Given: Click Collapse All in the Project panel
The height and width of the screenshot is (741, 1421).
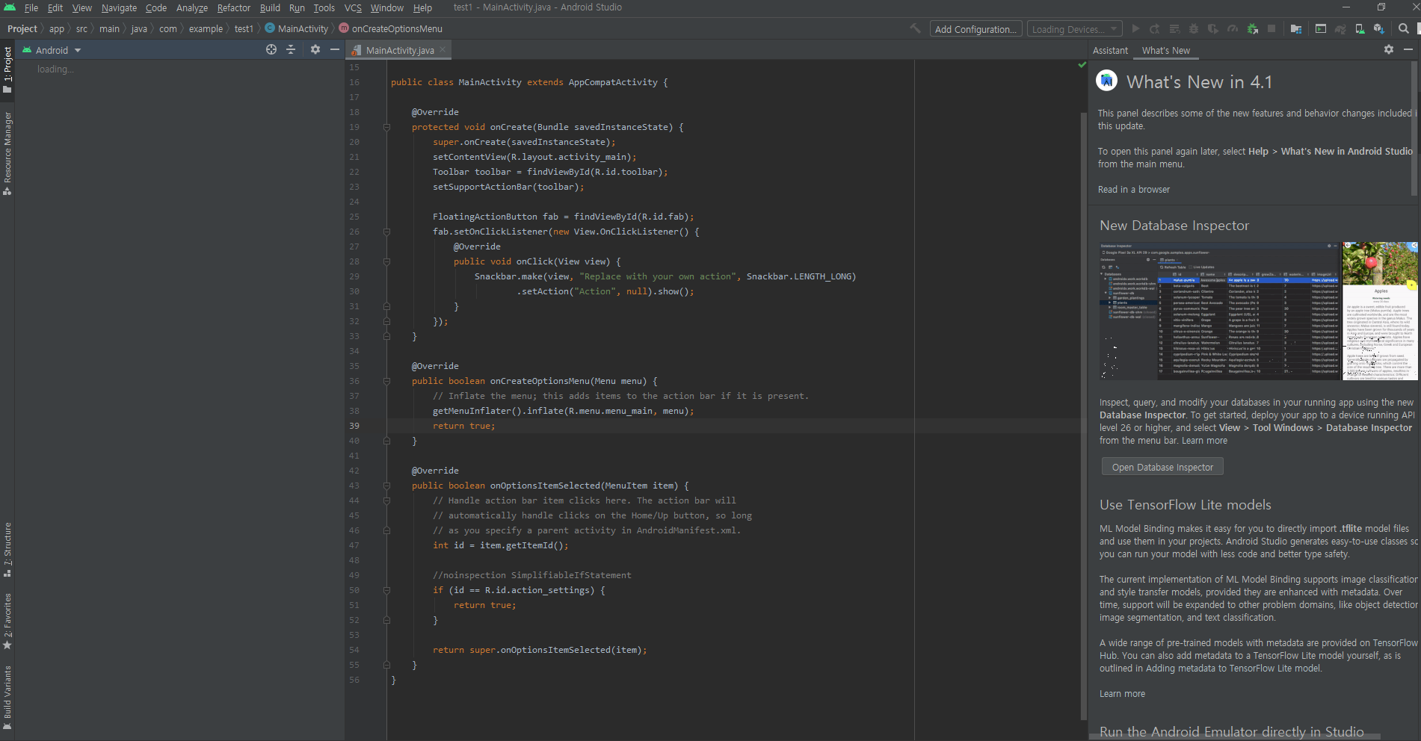Looking at the screenshot, I should [x=291, y=49].
